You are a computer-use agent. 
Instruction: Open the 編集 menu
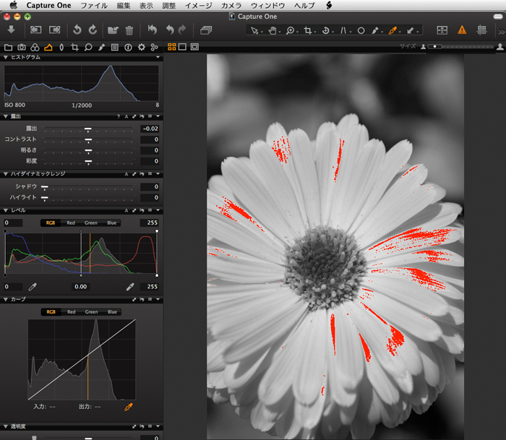[124, 6]
